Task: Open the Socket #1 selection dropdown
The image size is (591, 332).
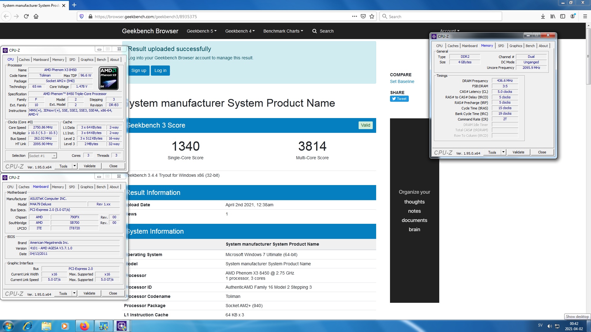Action: 42,156
